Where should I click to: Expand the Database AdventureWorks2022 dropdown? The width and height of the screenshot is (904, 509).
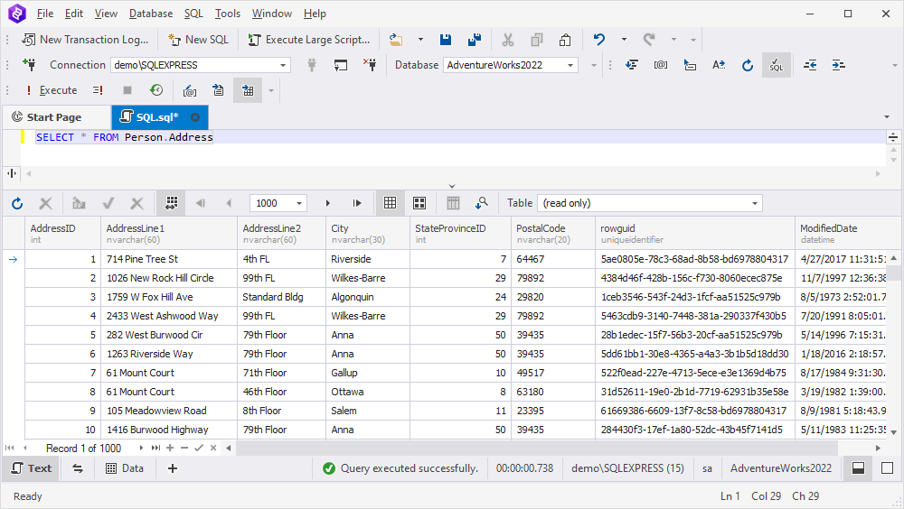(570, 65)
